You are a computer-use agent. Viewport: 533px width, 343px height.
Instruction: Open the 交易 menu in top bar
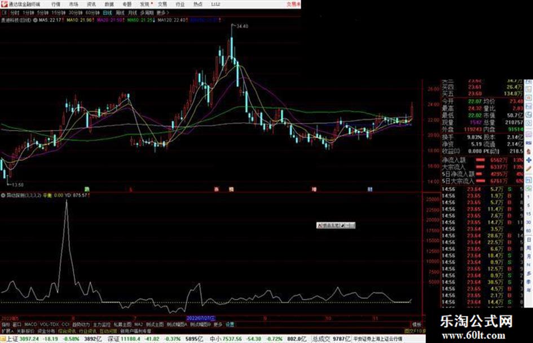pos(162,4)
